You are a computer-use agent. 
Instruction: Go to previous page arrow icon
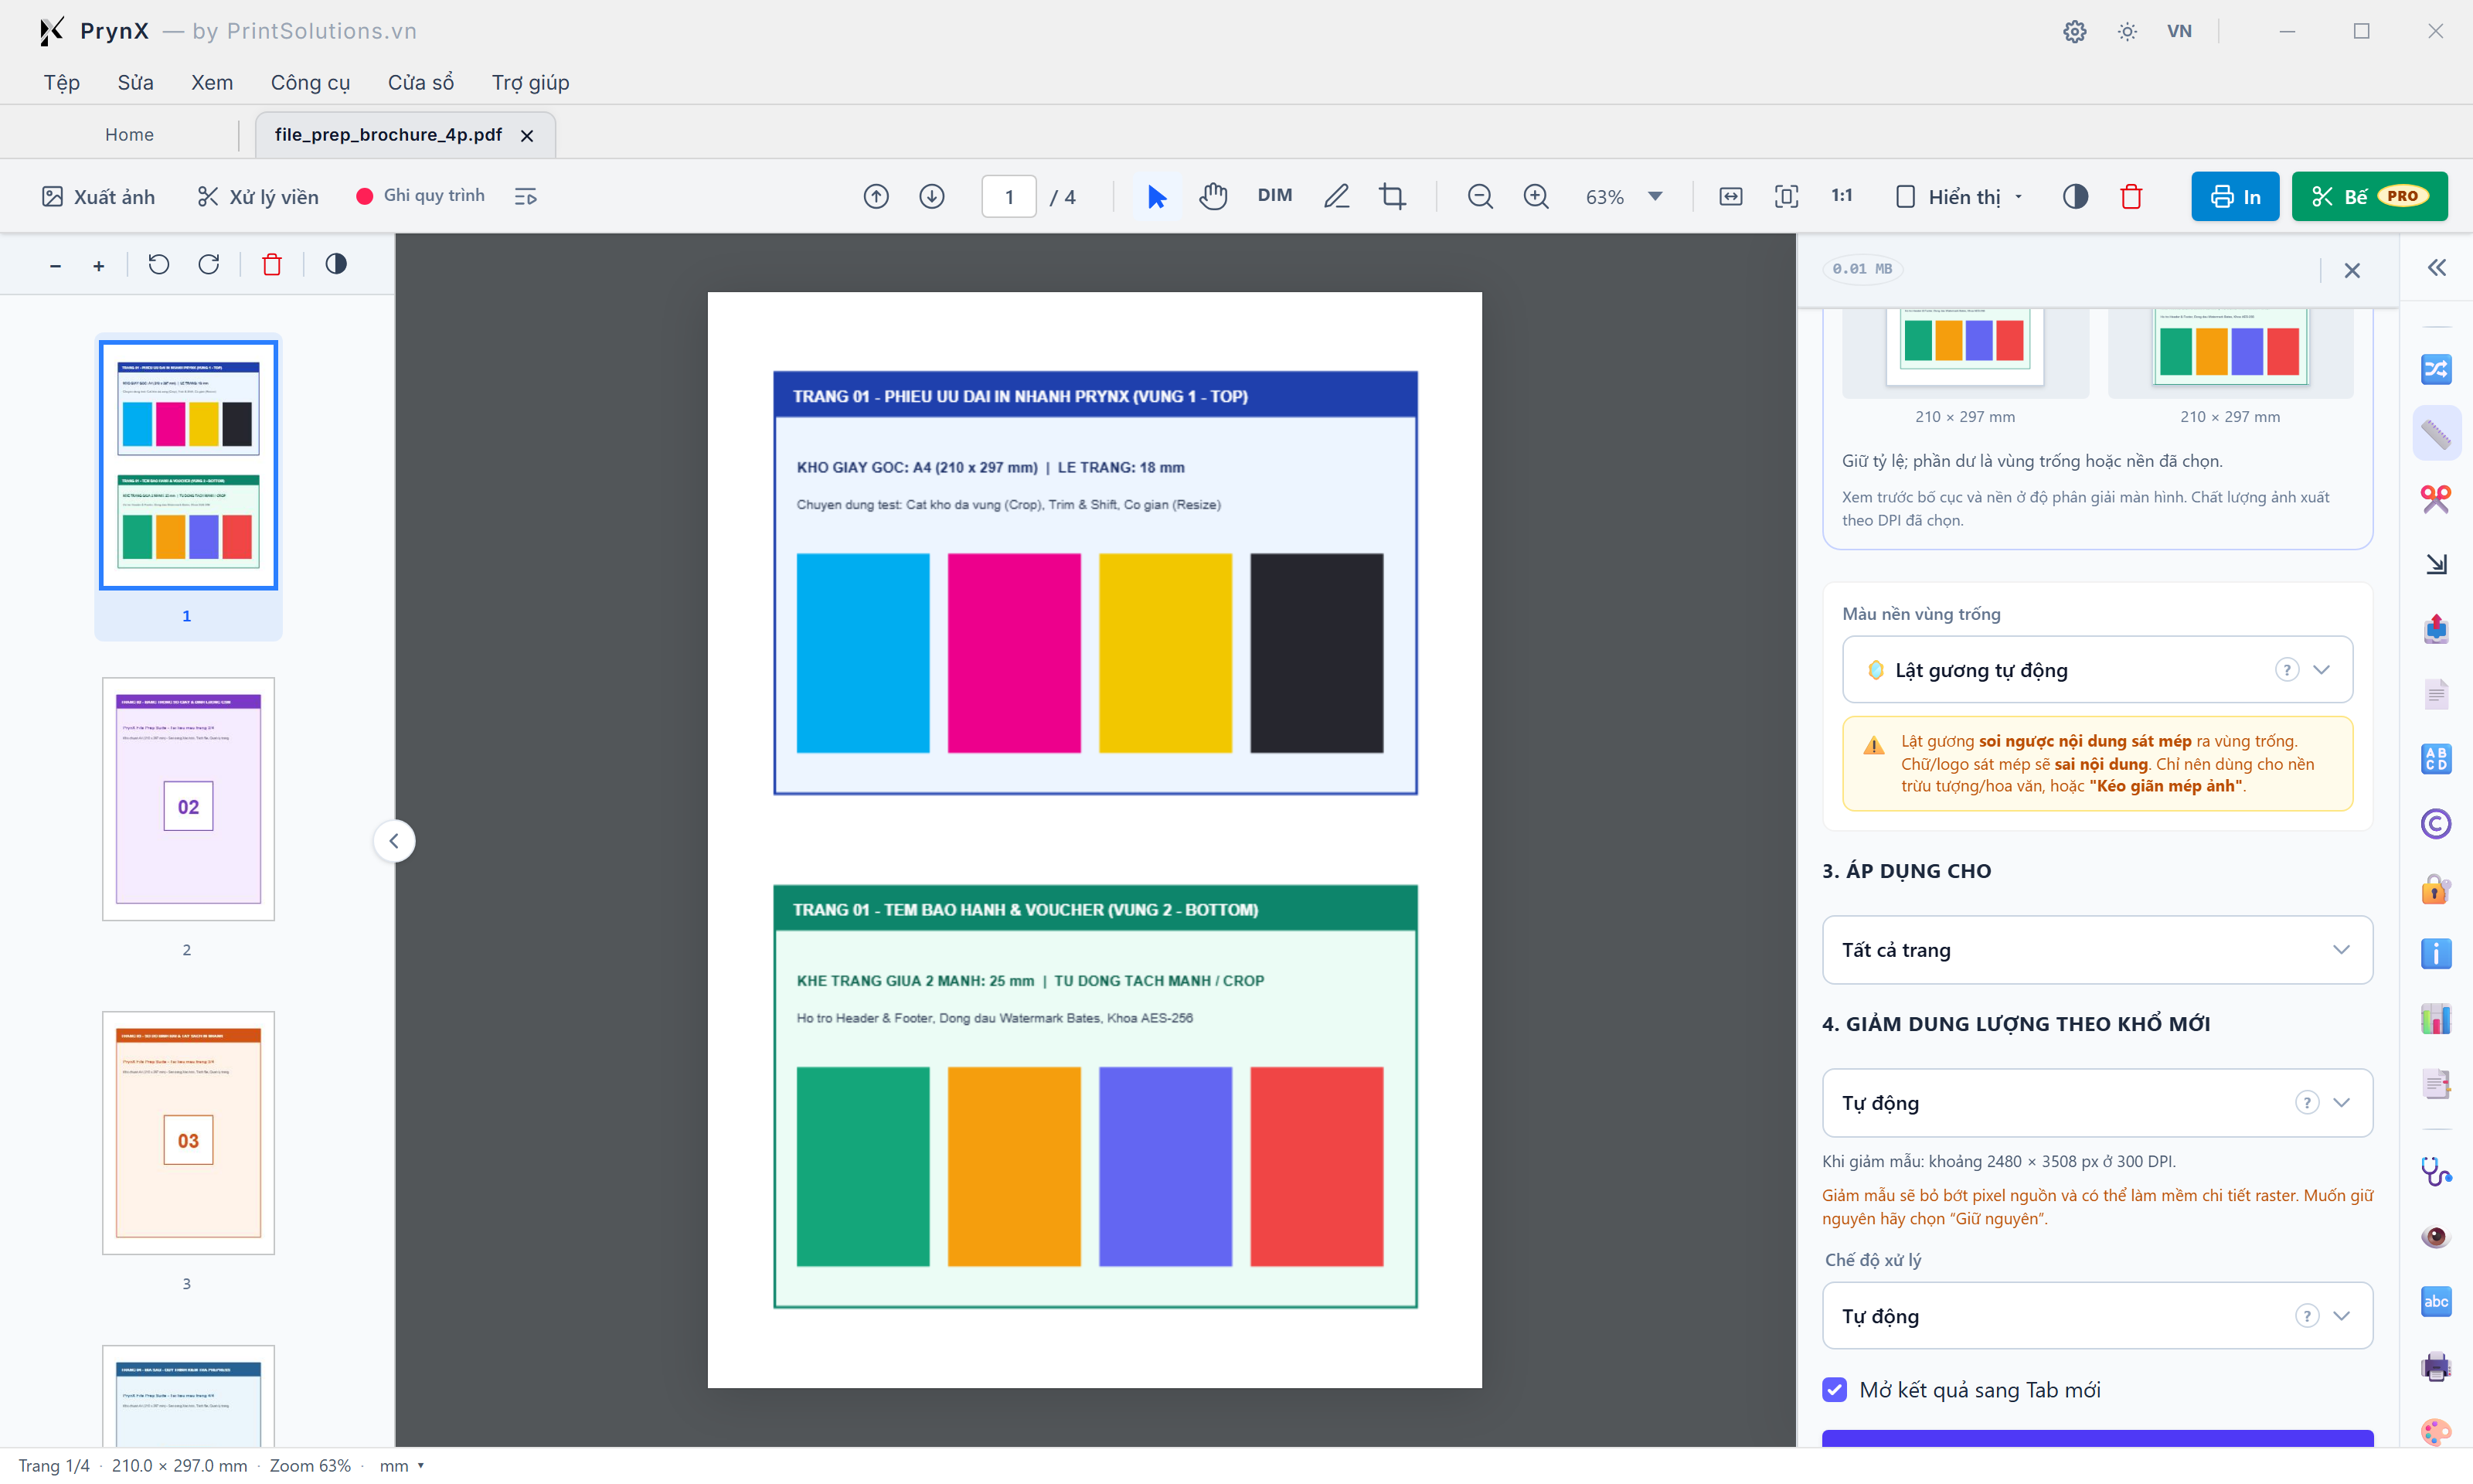click(876, 196)
